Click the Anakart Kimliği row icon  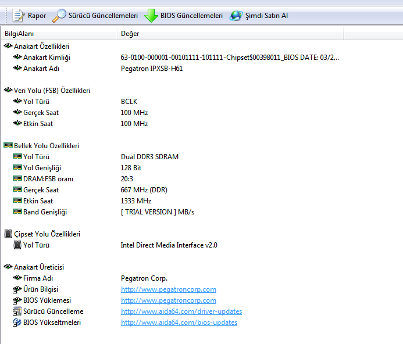pos(17,57)
